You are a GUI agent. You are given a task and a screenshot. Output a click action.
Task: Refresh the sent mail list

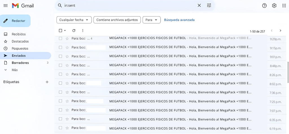pyautogui.click(x=74, y=31)
